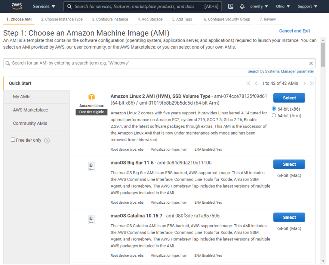Open the CloudShell terminal icon
This screenshot has width=329, height=265.
pos(231,6)
